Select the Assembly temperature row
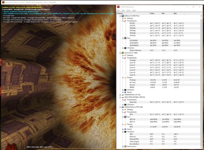The image size is (204, 150). 158,102
